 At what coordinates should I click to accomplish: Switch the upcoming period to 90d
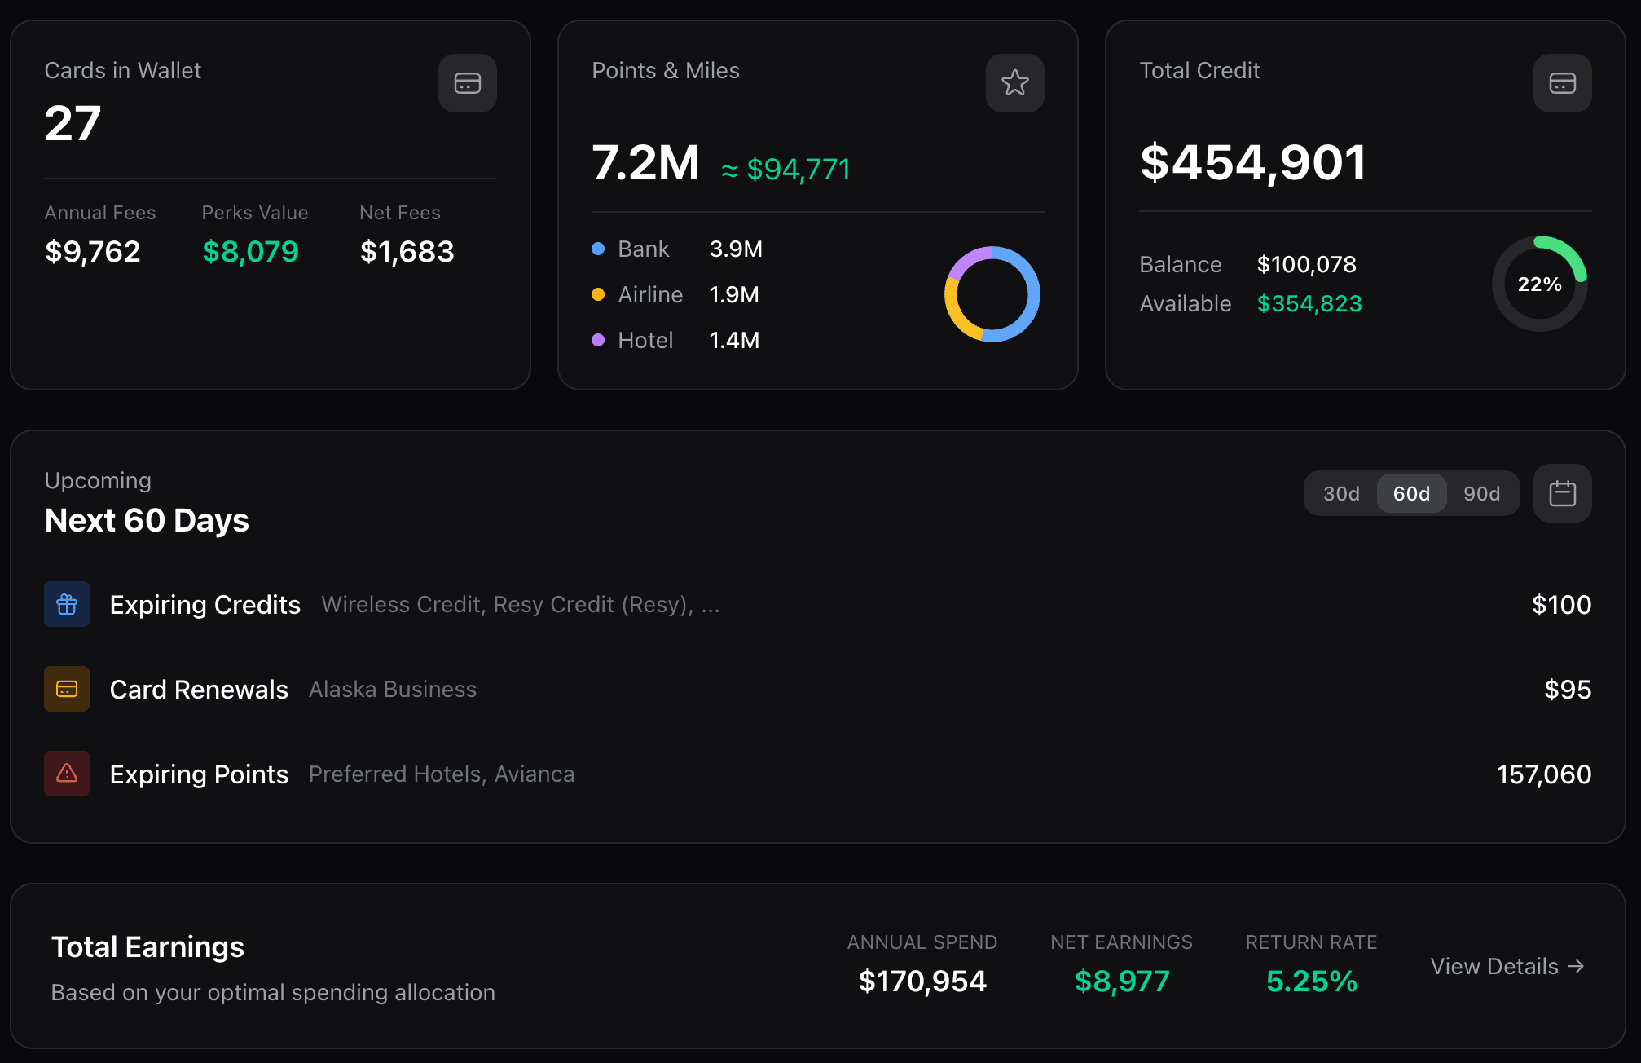pyautogui.click(x=1481, y=493)
